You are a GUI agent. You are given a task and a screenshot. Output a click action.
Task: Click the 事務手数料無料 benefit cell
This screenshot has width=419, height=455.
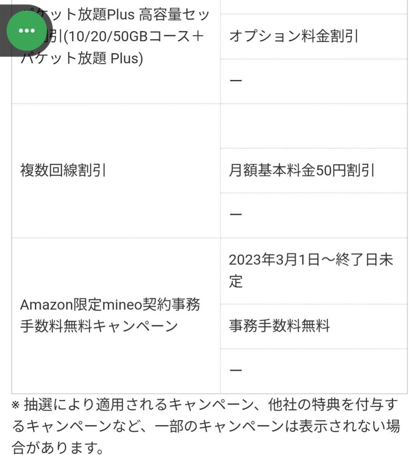pyautogui.click(x=279, y=327)
